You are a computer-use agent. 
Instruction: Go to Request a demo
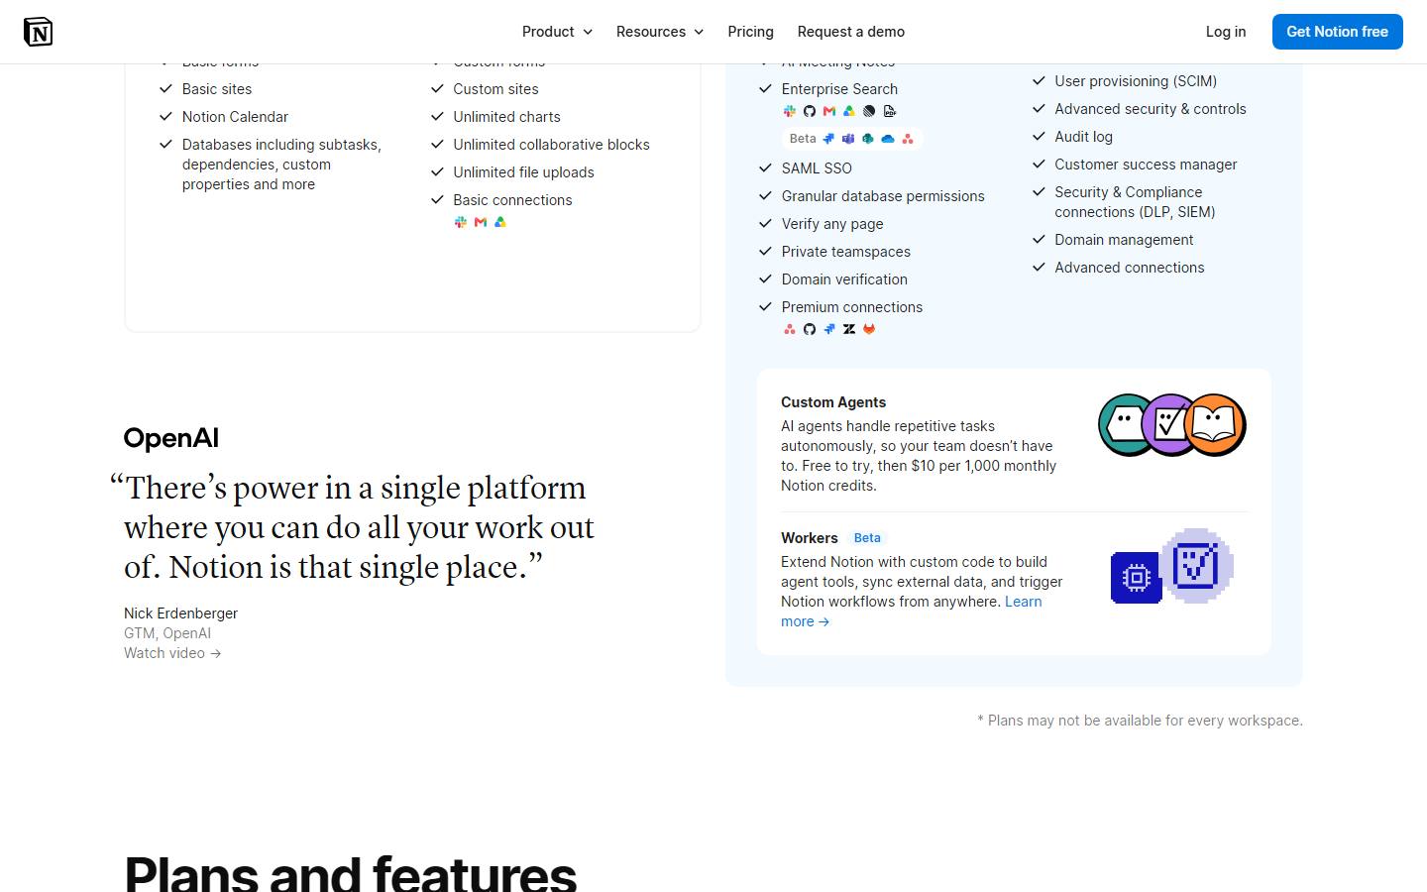851,32
